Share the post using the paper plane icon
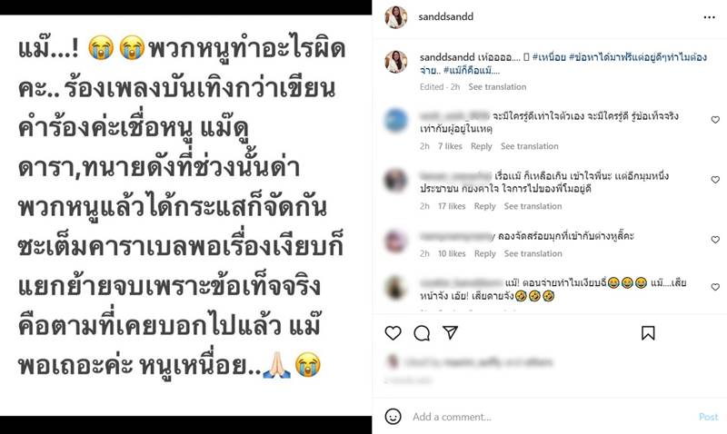Viewport: 727px width, 434px height. tap(450, 332)
